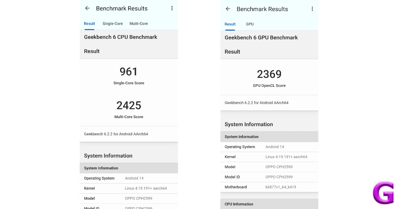Click Geekbench 6.2.2 version text in CPU screen

116,134
